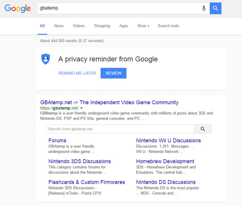This screenshot has width=242, height=206.
Task: Choose Remind Me Later
Action: pyautogui.click(x=77, y=73)
